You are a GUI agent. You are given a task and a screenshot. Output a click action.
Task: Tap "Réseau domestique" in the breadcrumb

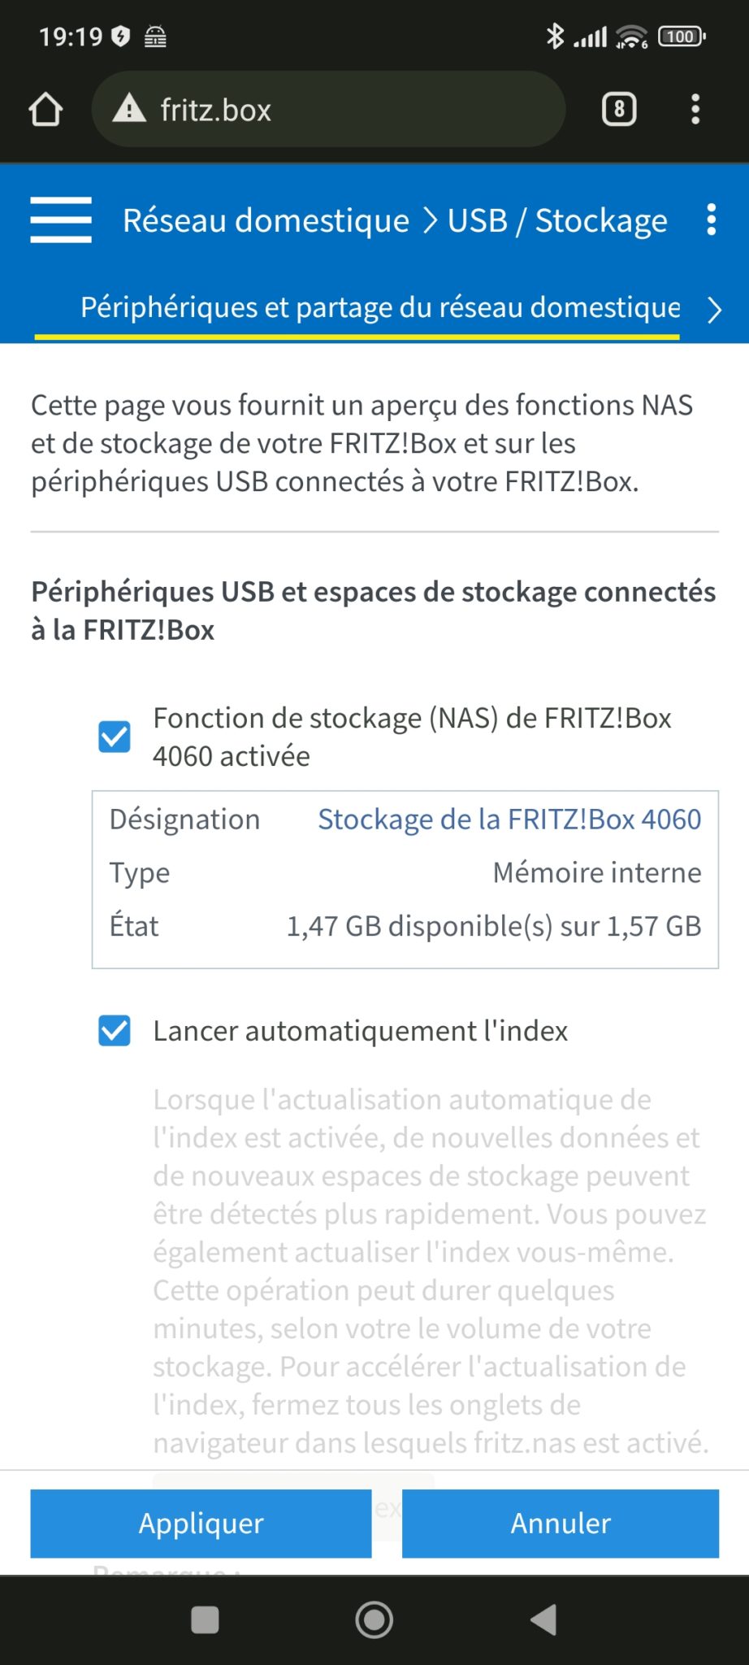click(x=266, y=220)
